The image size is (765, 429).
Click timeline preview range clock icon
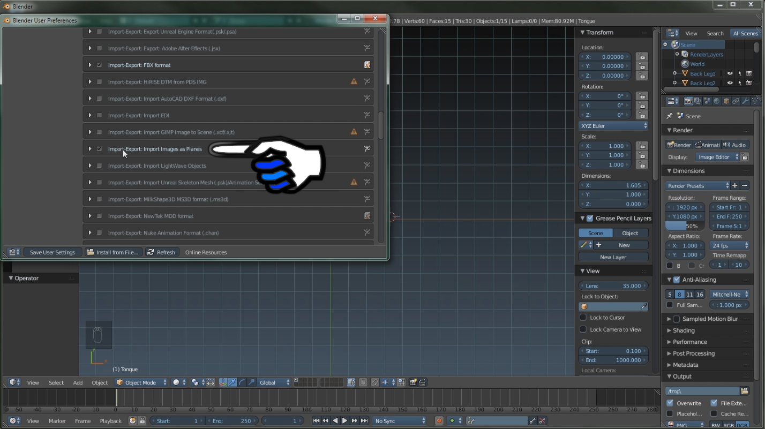pos(132,421)
